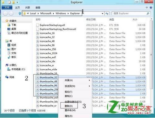Choose Delete (D) from the context menu
This screenshot has height=118, width=155.
click(69, 106)
